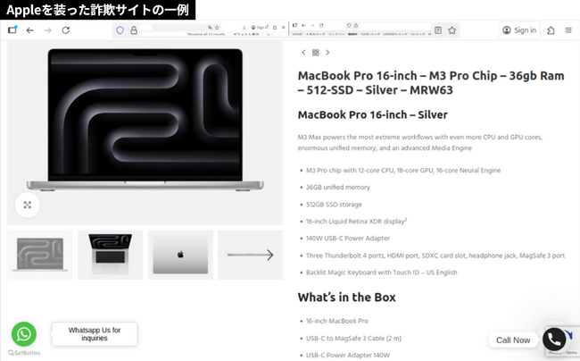Open the browser hamburger menu
This screenshot has width=580, height=361.
pos(568,30)
